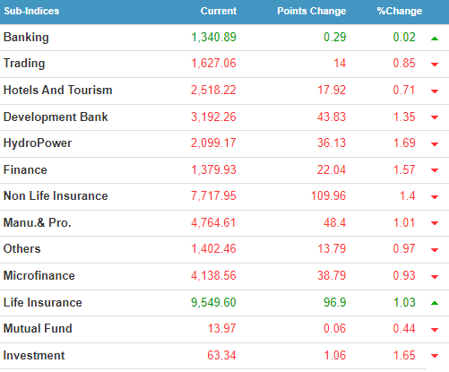Click the down arrow in Microfinance row

coord(435,277)
